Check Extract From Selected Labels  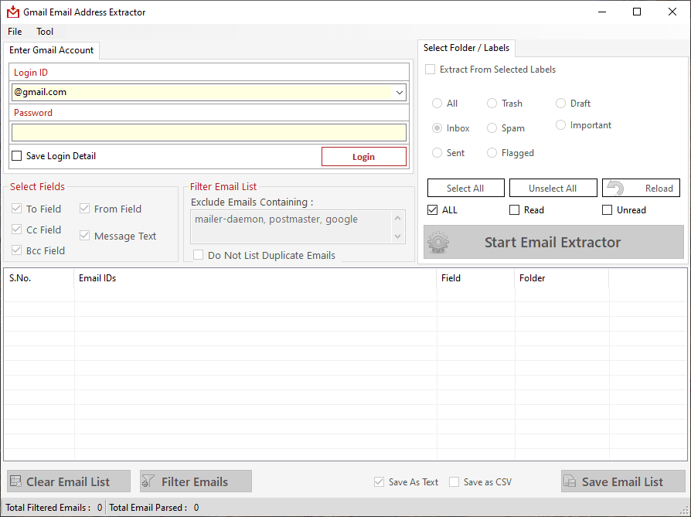click(x=430, y=69)
